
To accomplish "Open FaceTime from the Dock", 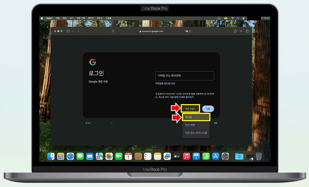I will [119, 157].
